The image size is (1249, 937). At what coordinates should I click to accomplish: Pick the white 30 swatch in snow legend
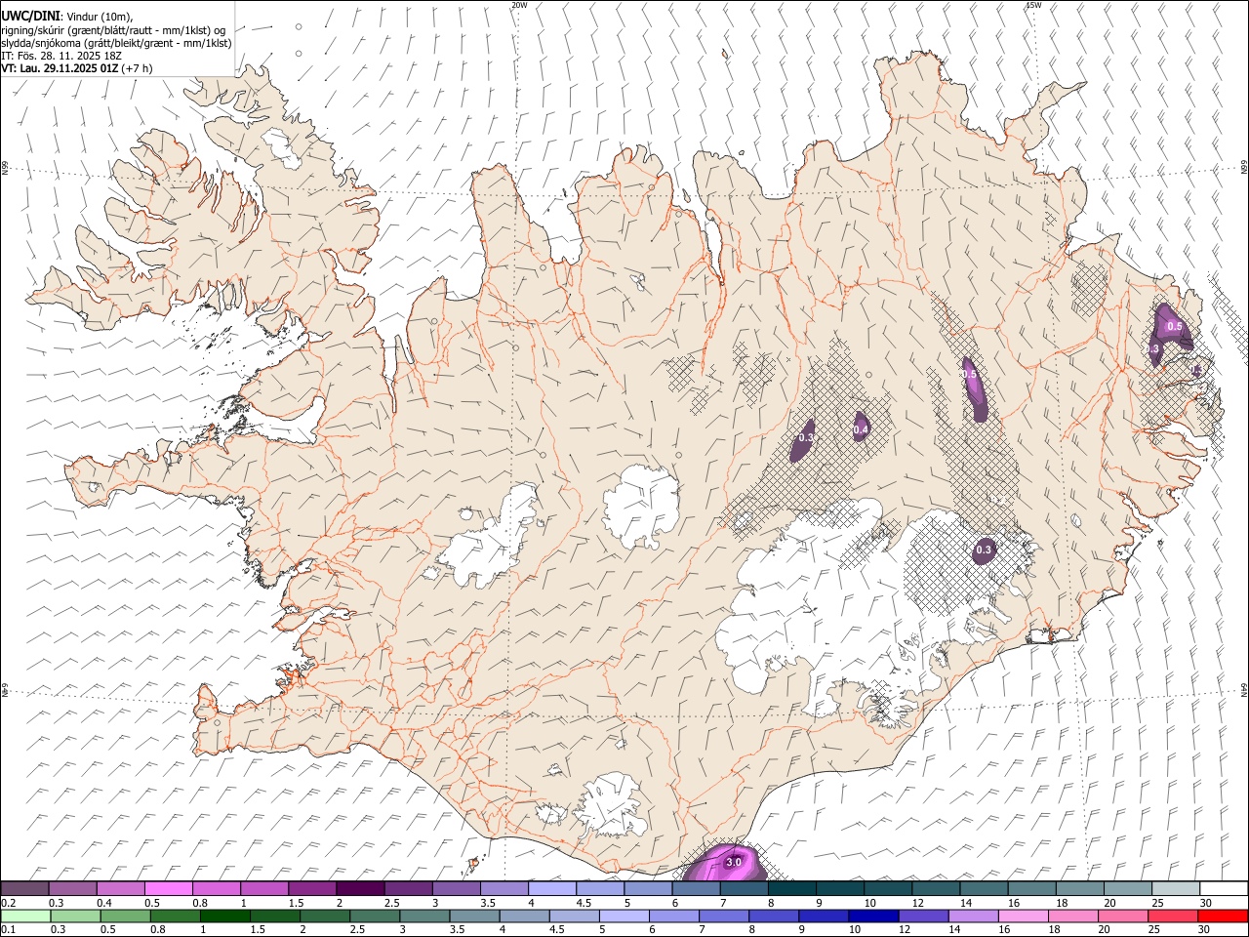[x=1224, y=889]
